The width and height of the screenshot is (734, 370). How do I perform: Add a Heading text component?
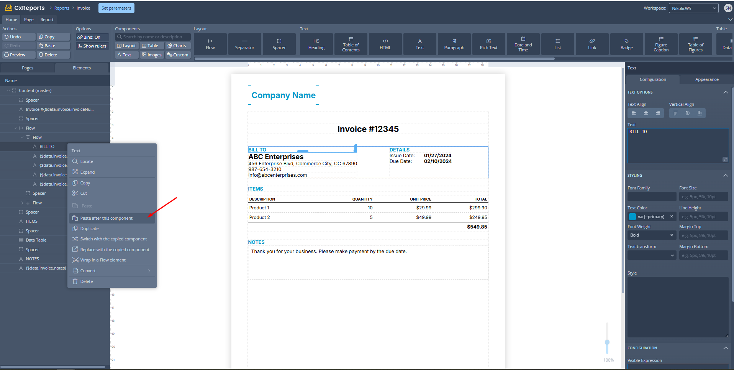316,44
